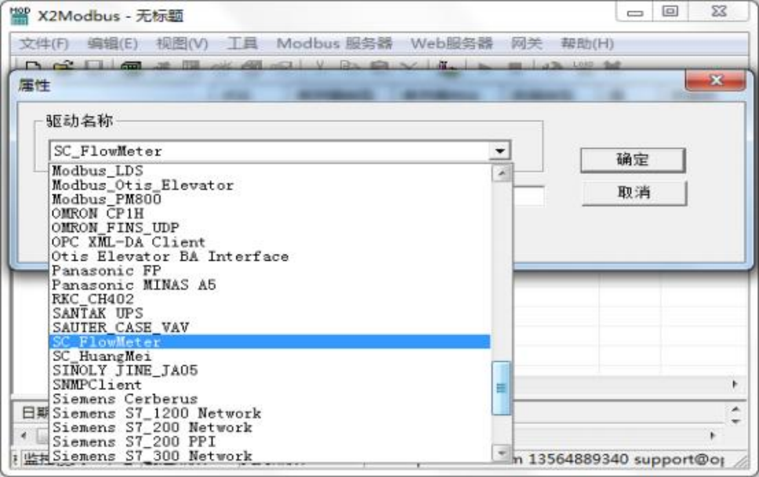
Task: Choose OMRON_FINS_UDP driver
Action: pyautogui.click(x=270, y=228)
